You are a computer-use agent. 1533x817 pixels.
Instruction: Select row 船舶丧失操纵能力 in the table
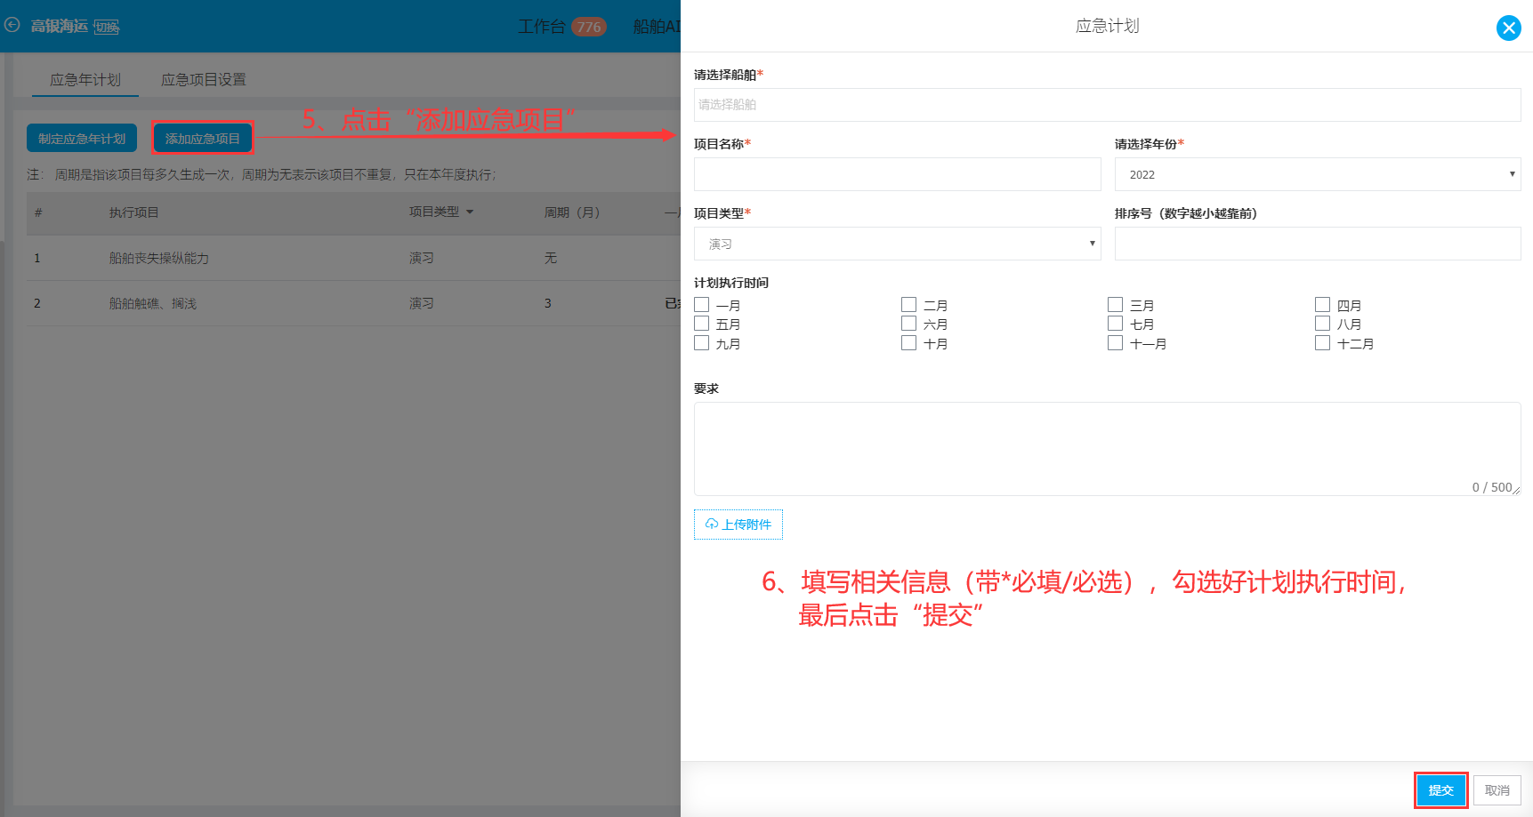pyautogui.click(x=353, y=258)
